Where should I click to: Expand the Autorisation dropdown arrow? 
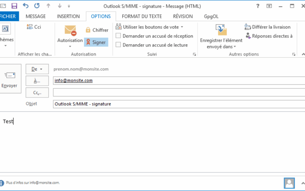click(70, 46)
